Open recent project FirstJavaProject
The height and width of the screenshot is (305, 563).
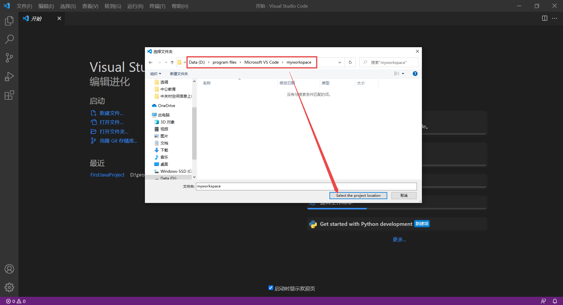(x=107, y=175)
